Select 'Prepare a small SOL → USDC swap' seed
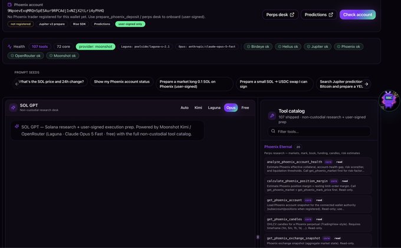 [x=274, y=84]
